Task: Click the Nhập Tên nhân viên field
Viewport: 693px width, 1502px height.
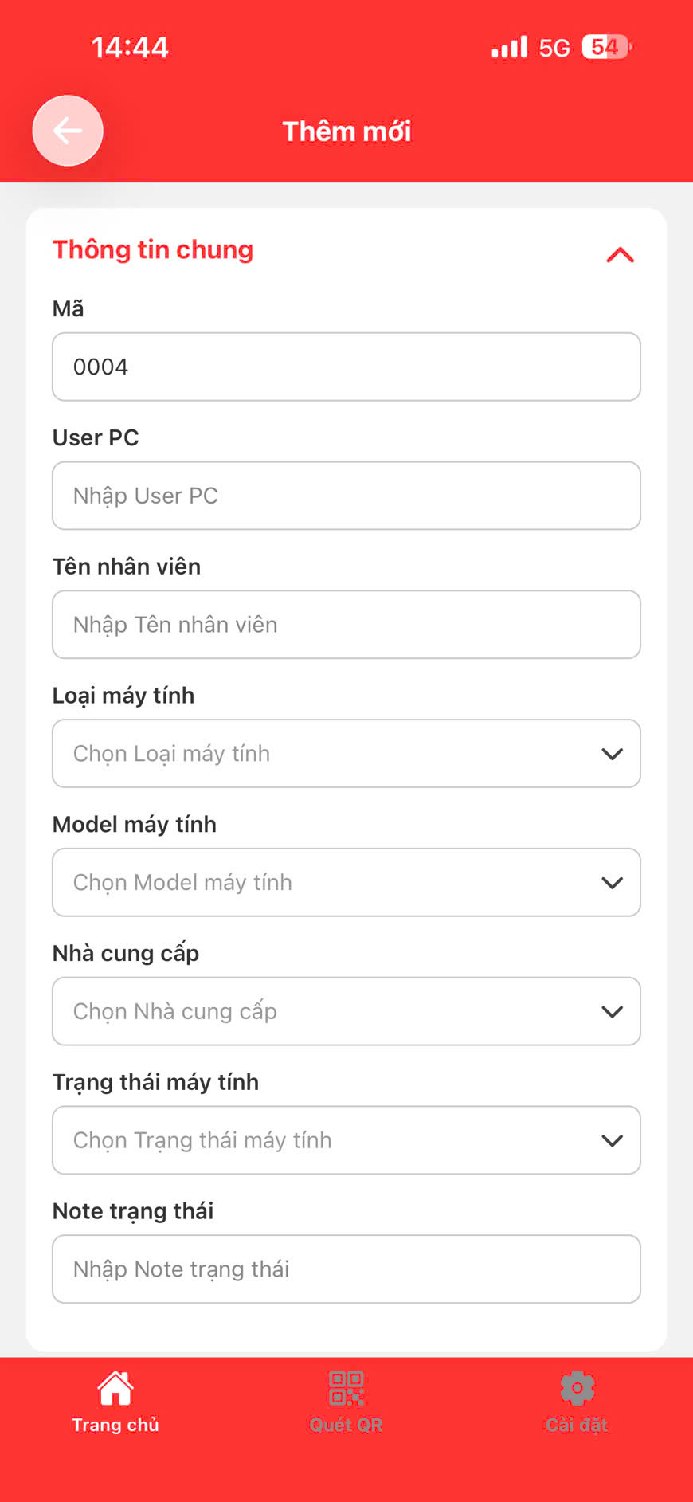Action: pos(346,625)
